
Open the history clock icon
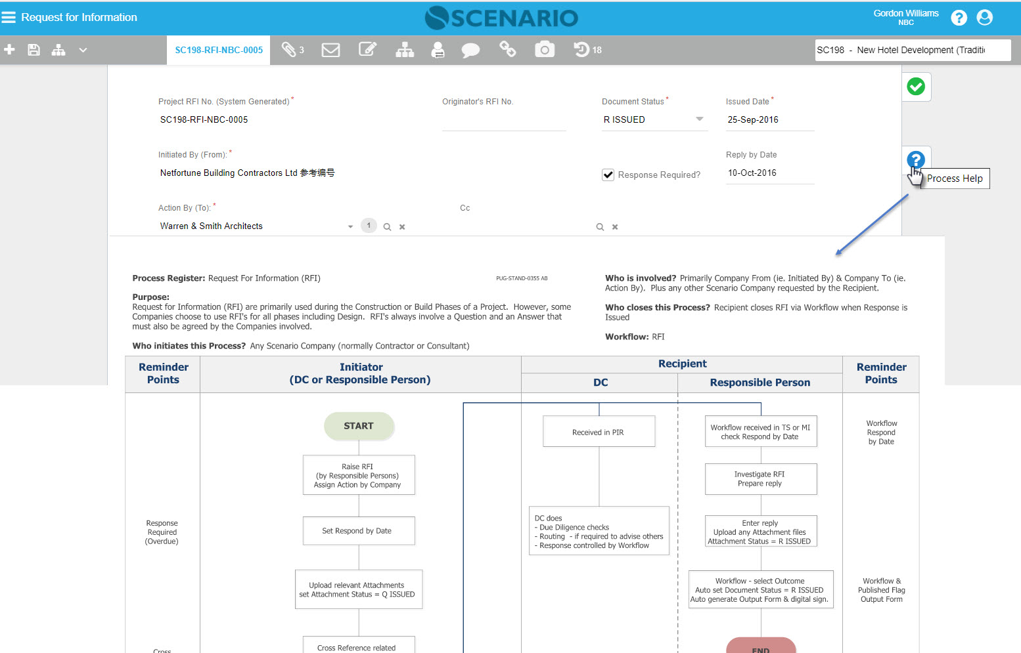pyautogui.click(x=581, y=50)
